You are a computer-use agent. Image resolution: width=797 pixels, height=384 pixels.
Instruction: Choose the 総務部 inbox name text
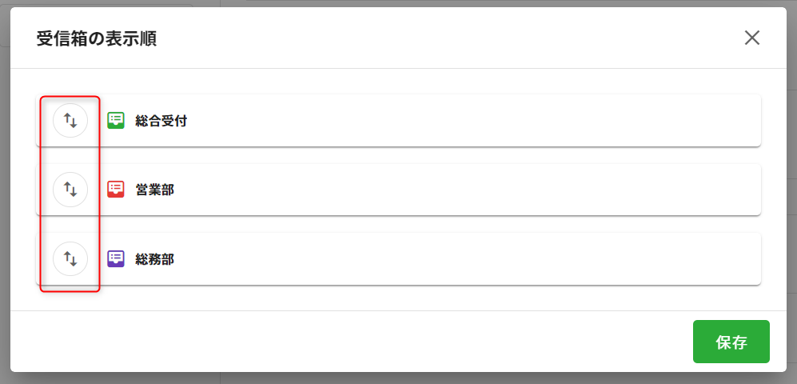click(154, 258)
